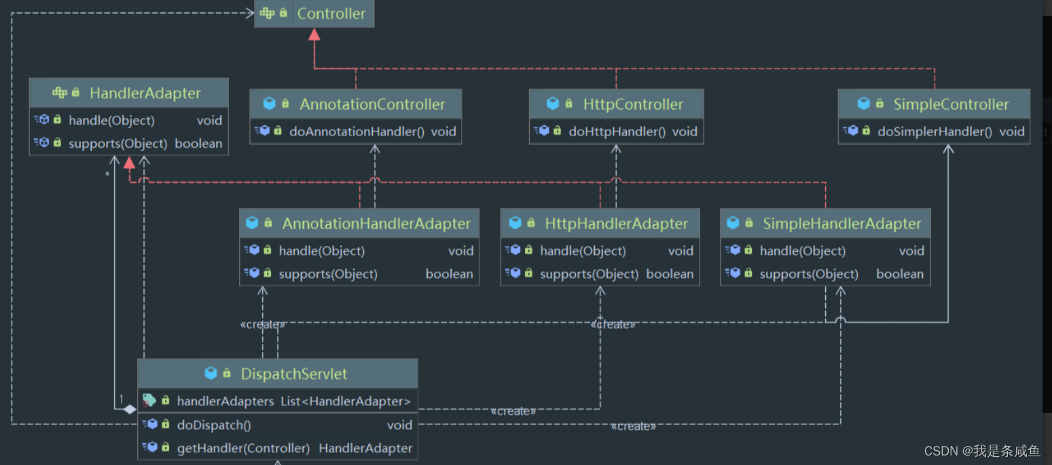Click the Controller interface type icon
The height and width of the screenshot is (465, 1052).
(268, 13)
